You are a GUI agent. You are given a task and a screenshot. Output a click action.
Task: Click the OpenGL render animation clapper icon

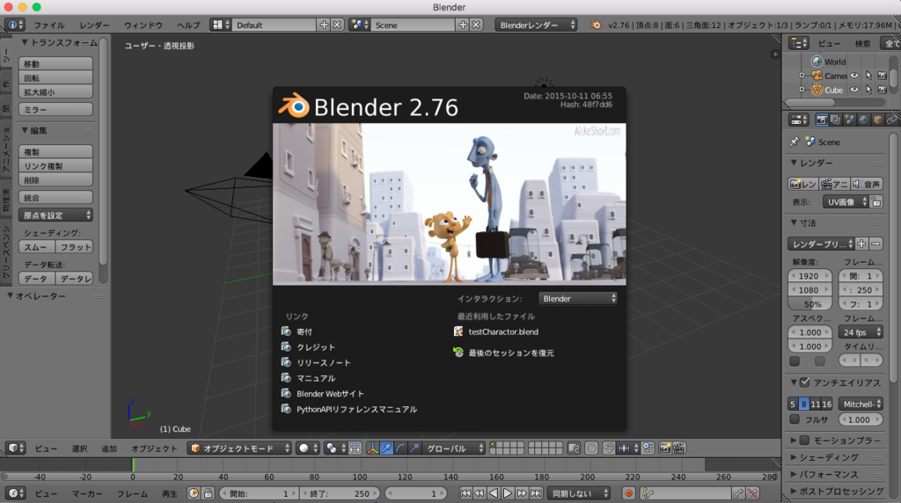point(678,448)
